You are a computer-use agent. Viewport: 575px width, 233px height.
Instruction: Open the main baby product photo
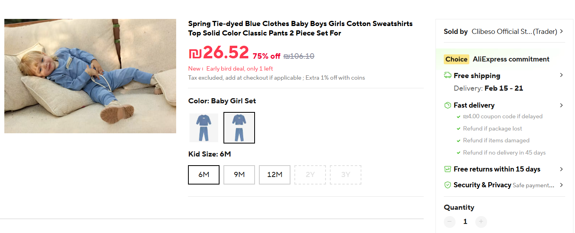[x=90, y=76]
